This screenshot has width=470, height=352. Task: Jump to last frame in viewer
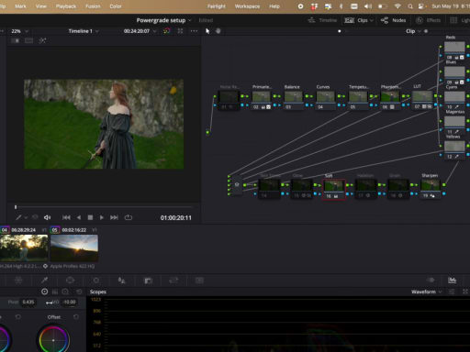pyautogui.click(x=114, y=217)
